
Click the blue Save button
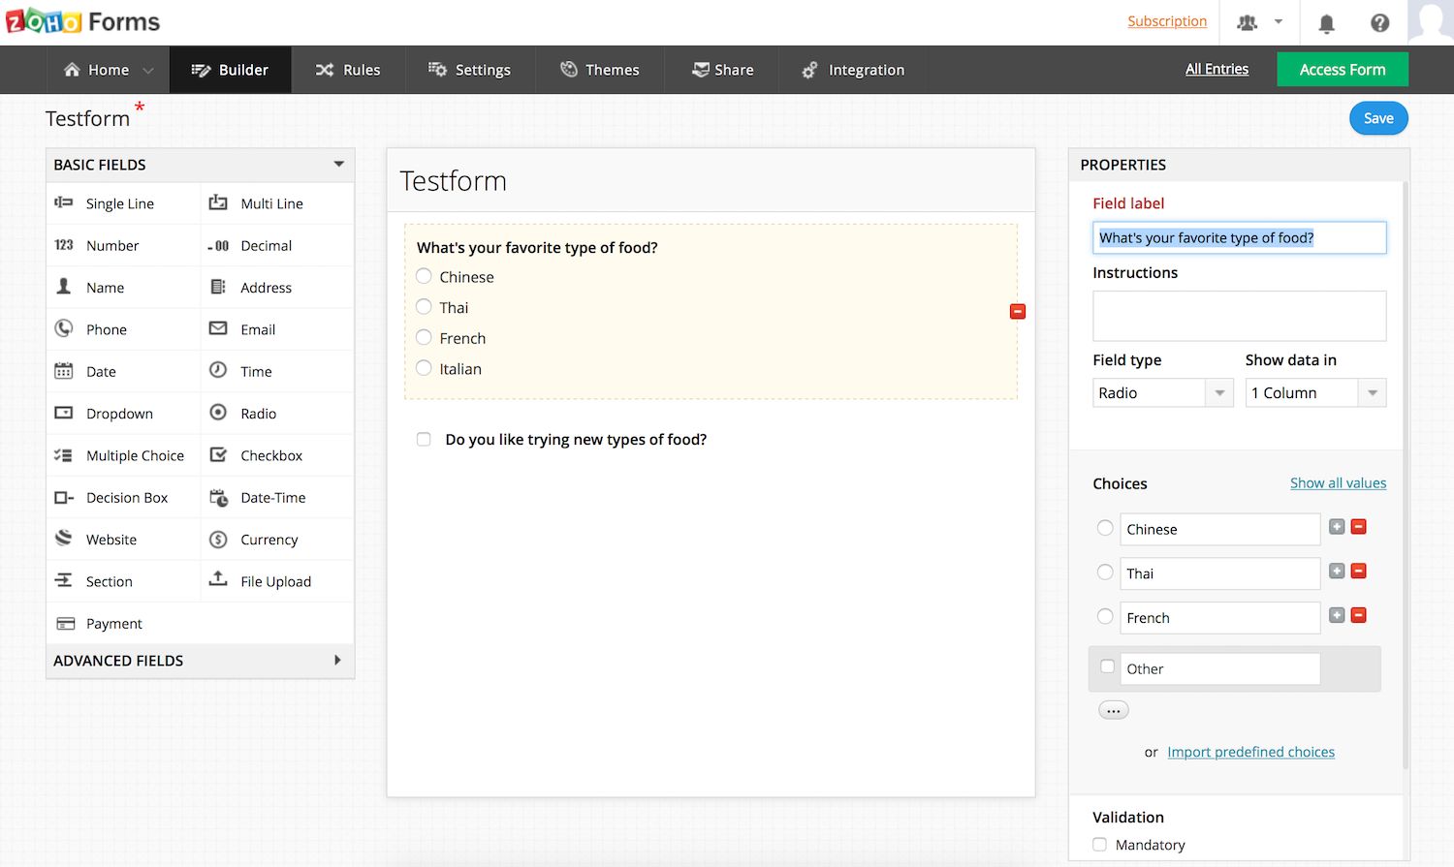tap(1377, 118)
